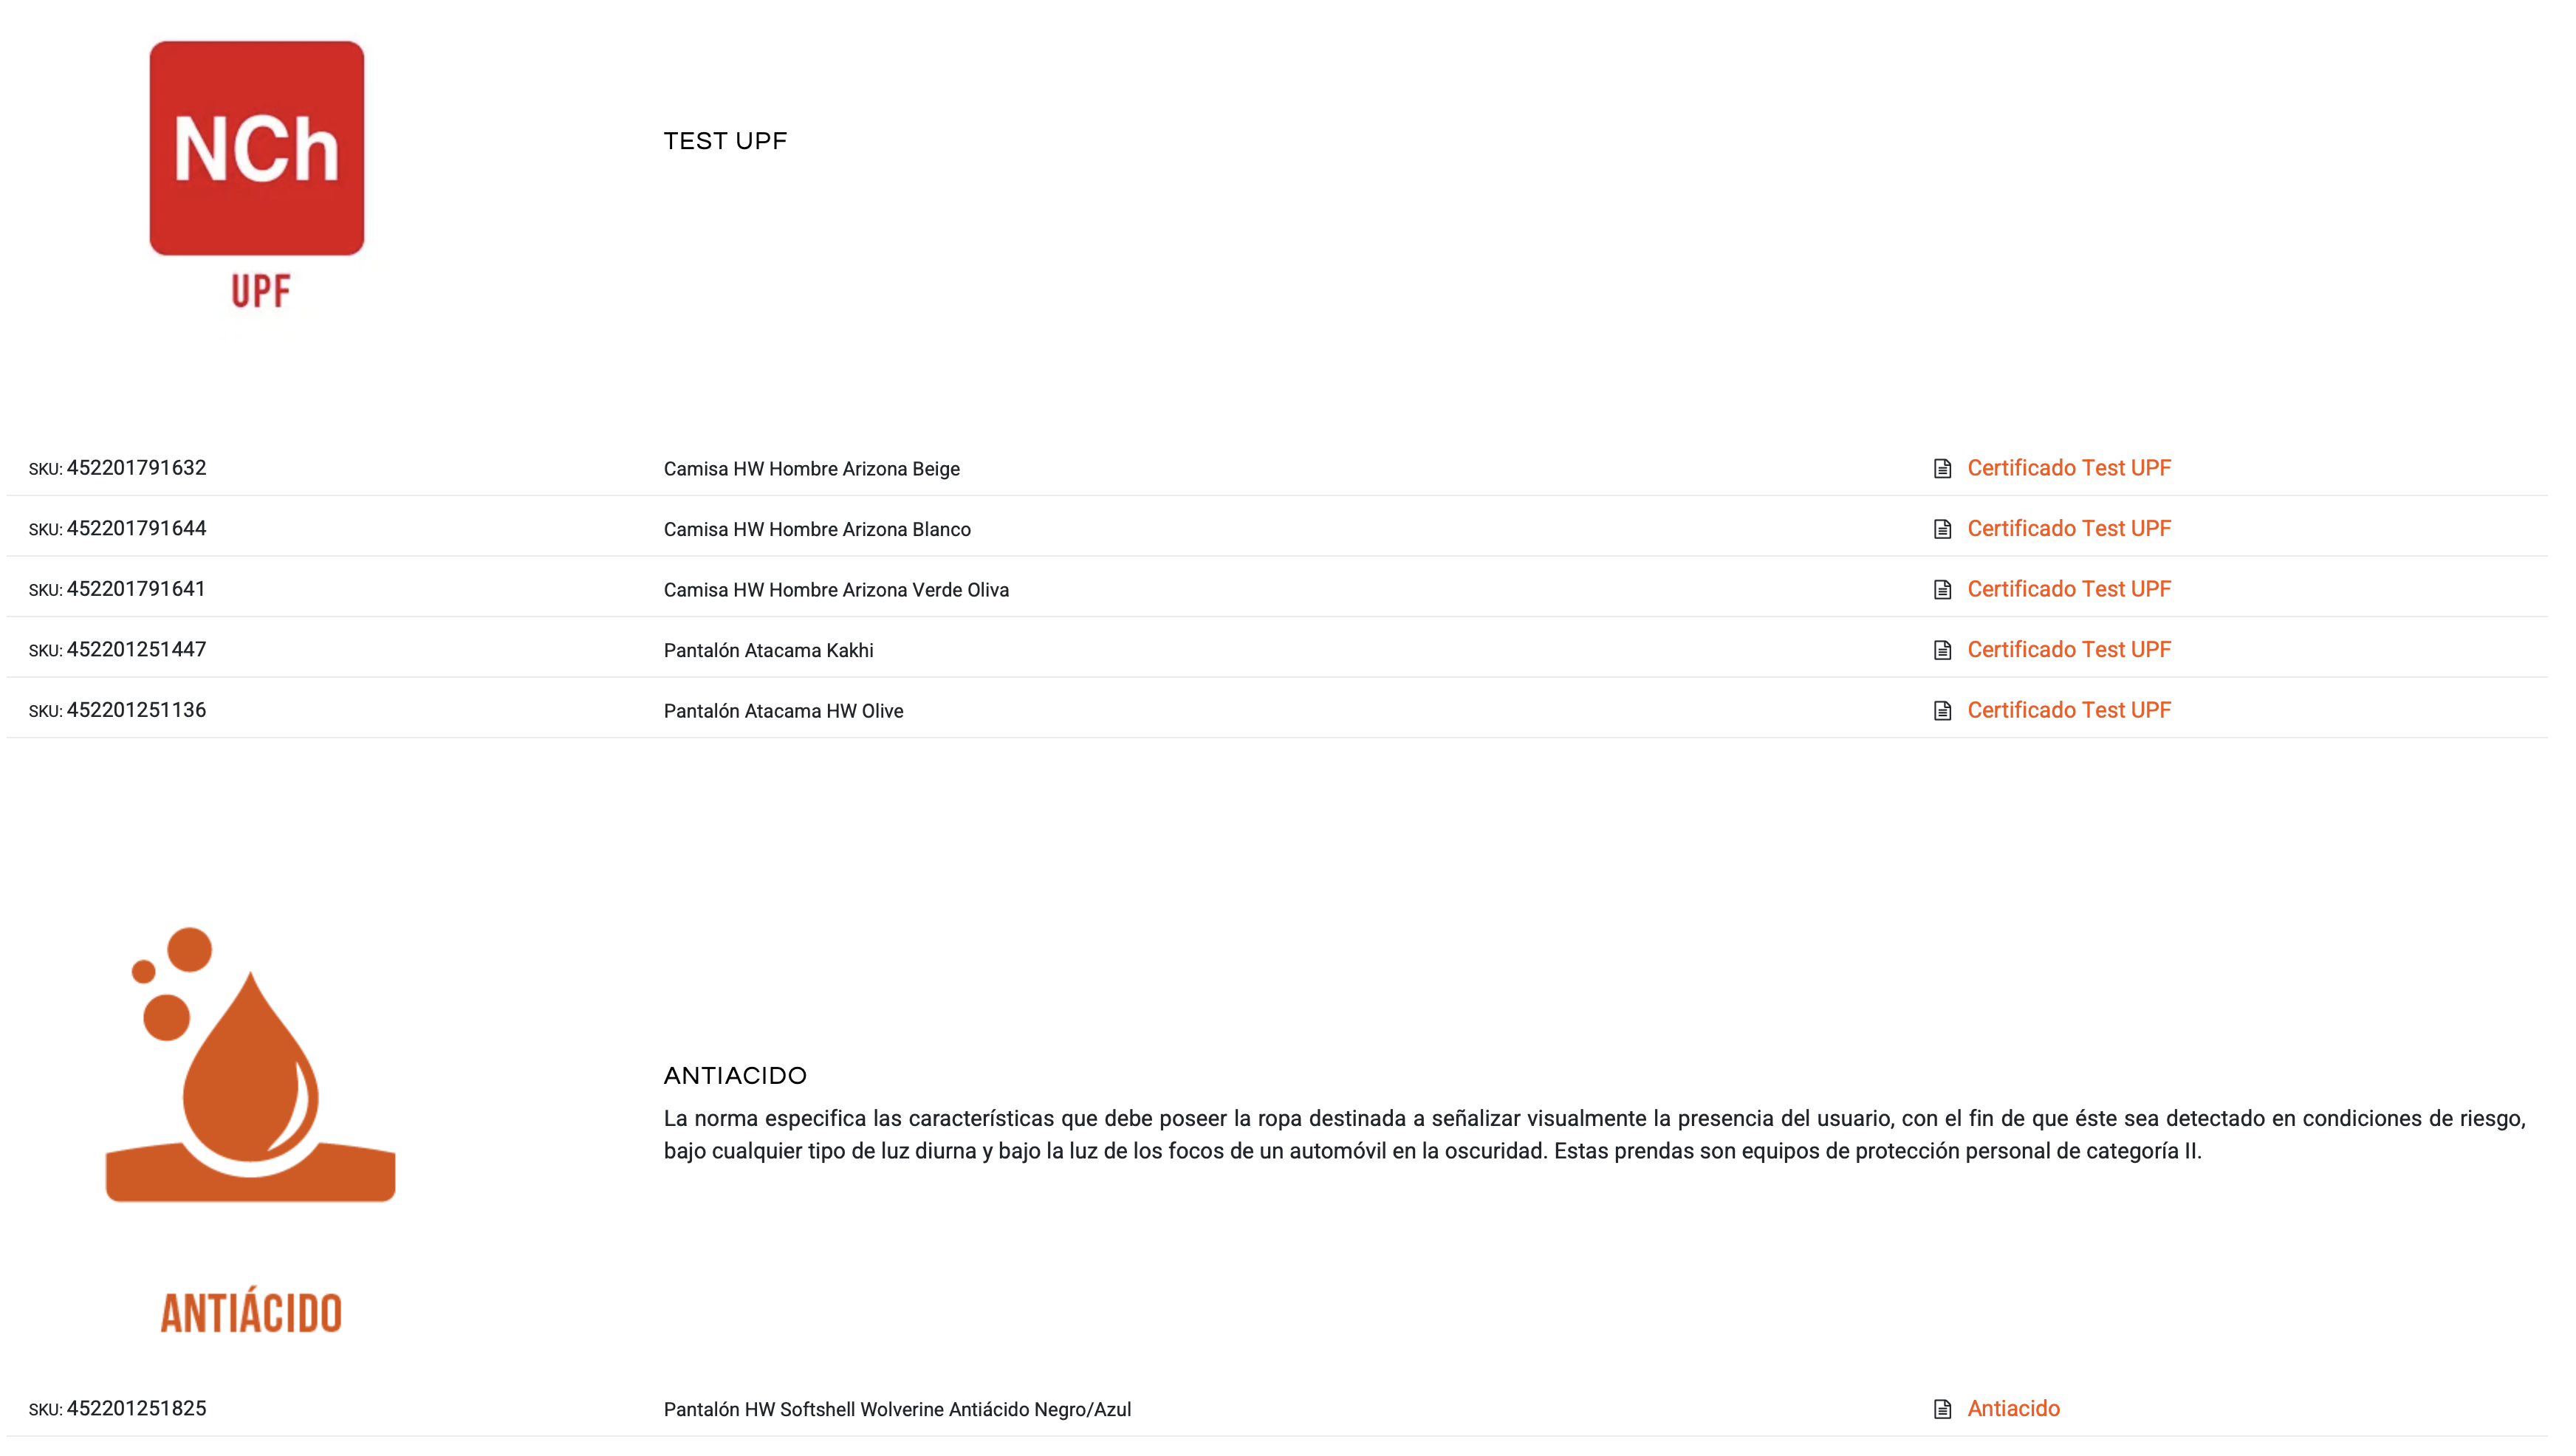Click document icon beside Atacama Kakhi certificate

(x=1942, y=650)
